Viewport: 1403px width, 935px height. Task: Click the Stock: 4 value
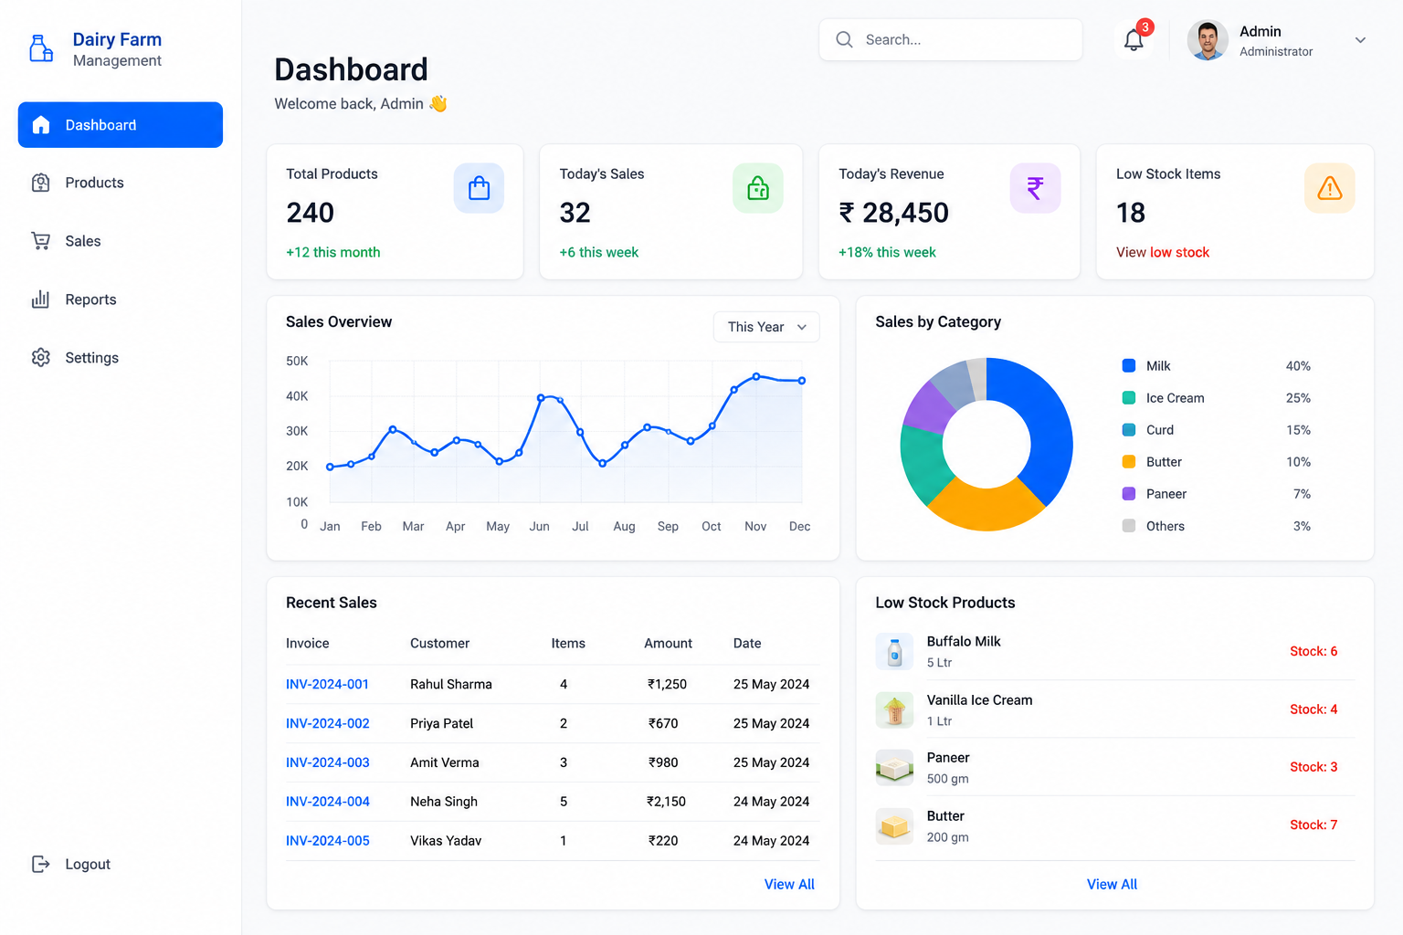pyautogui.click(x=1313, y=709)
